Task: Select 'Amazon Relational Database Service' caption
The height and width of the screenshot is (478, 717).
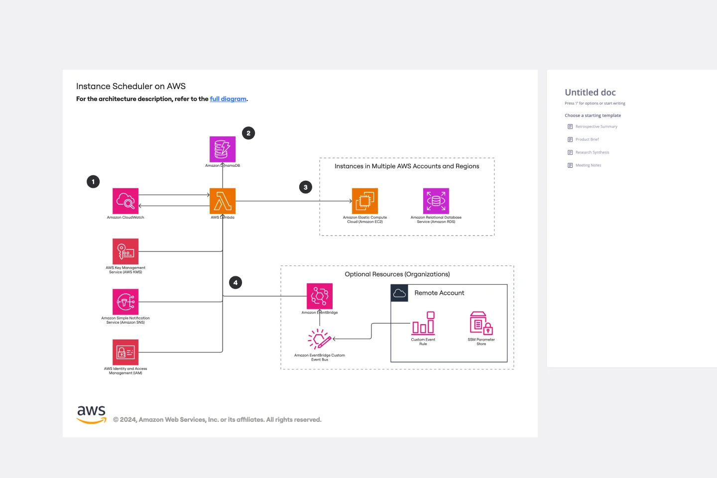Action: pos(436,220)
